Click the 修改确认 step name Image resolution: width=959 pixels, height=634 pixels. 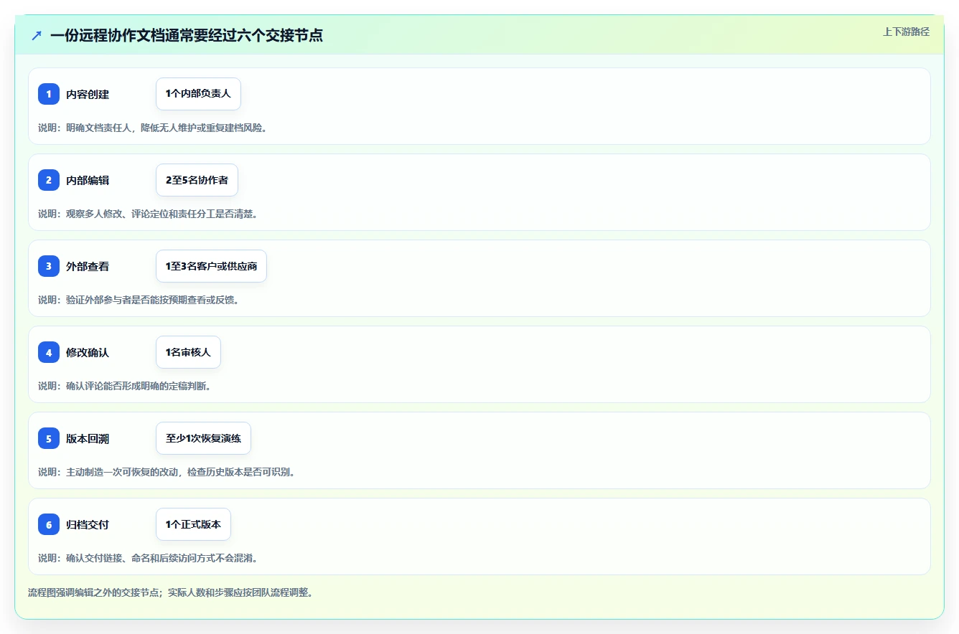point(88,352)
